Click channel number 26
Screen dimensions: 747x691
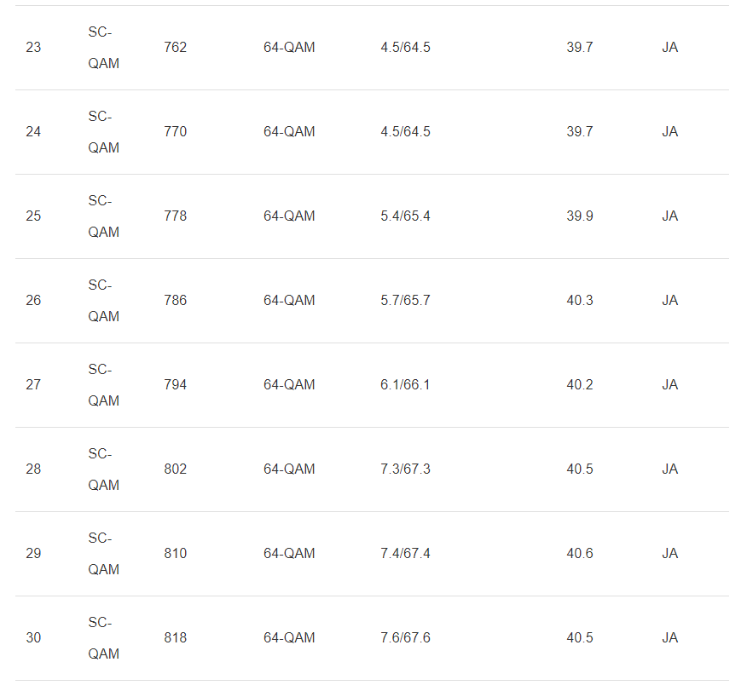coord(33,301)
